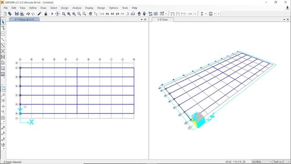The width and height of the screenshot is (291, 164).
Task: Click the gray shell section icon
Action: coord(211,14)
